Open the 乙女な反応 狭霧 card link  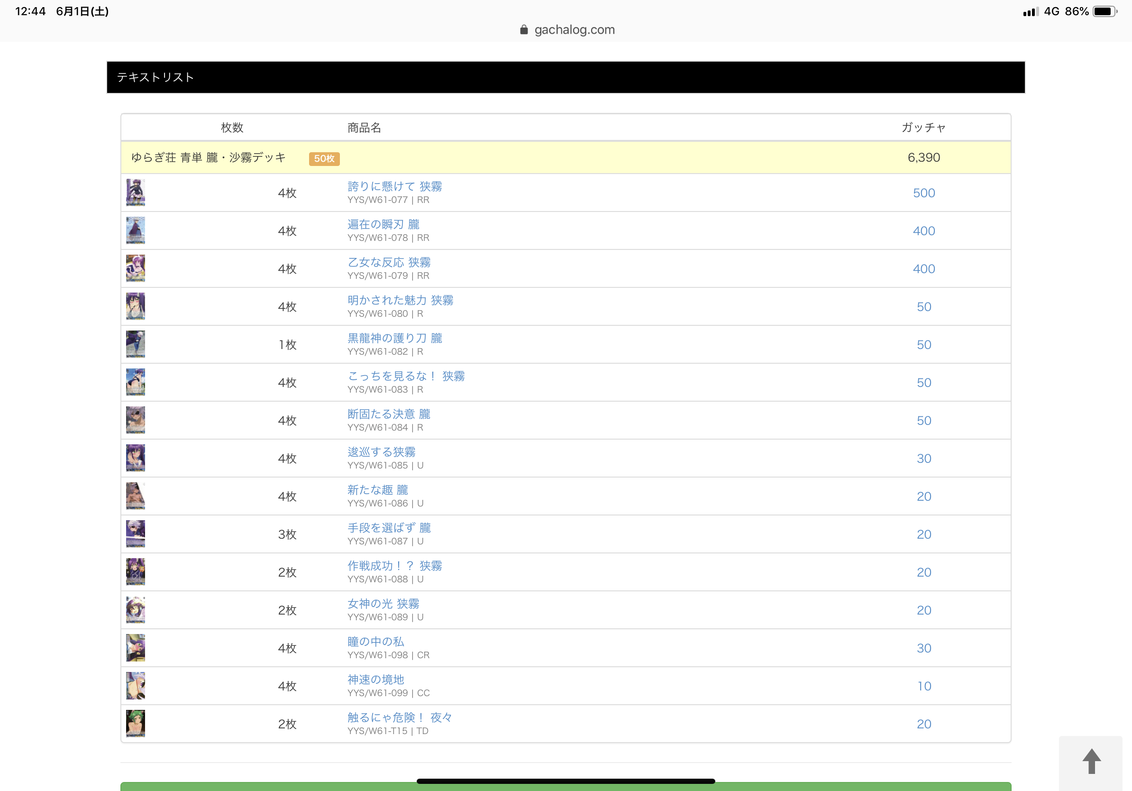click(x=390, y=262)
